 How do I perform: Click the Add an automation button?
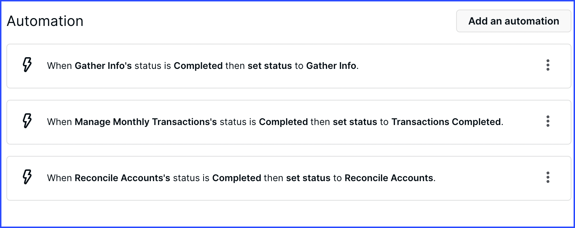[513, 21]
